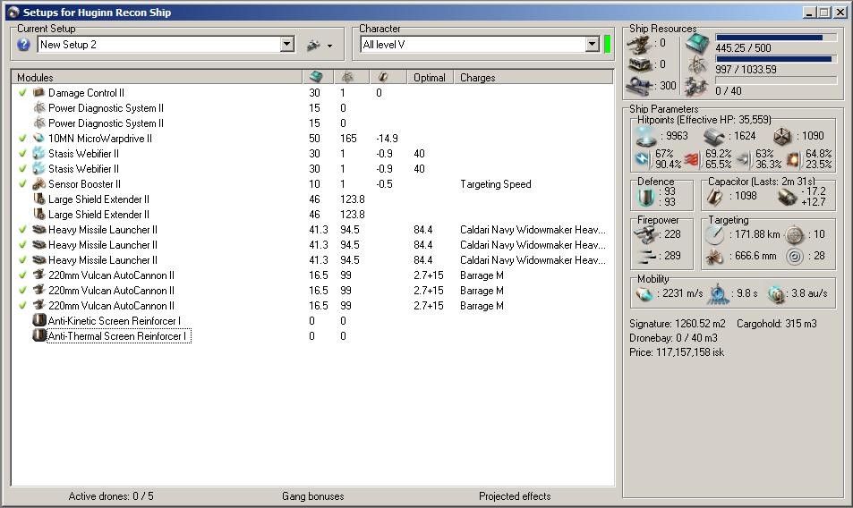Select the second 220mm Vulcan AutoCannon II row

311,291
